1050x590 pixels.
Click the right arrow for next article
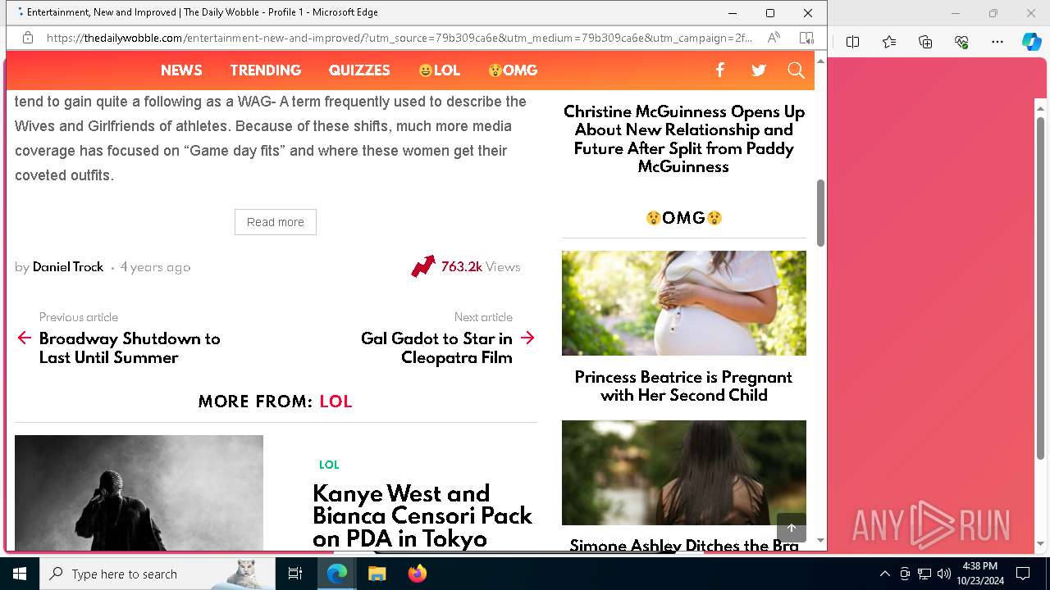click(527, 338)
